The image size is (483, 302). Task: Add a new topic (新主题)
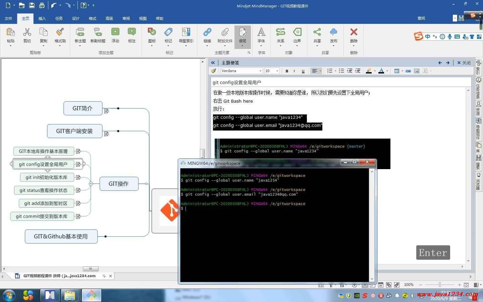click(80, 32)
